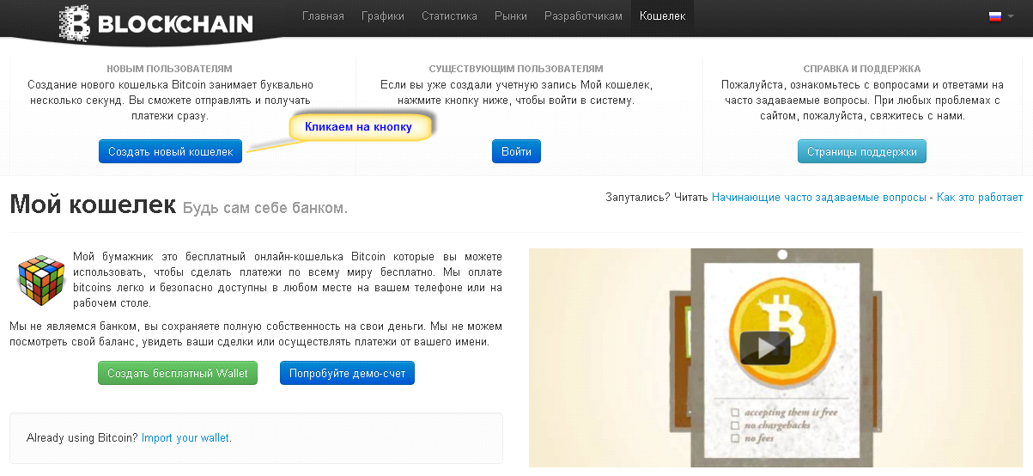Click Попробуйте демо-счет button

[x=347, y=373]
